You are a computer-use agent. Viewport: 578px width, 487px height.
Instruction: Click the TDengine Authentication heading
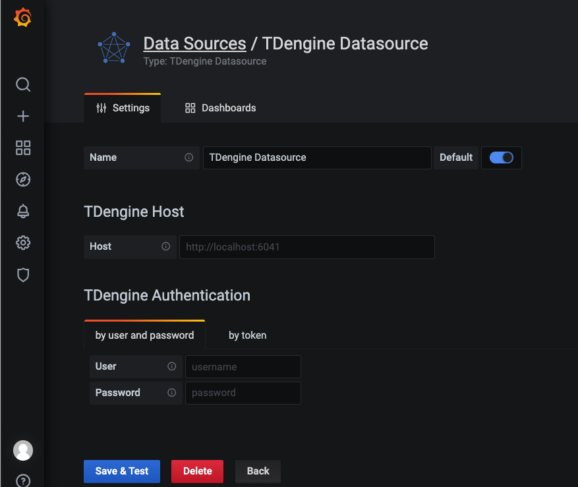pos(167,295)
